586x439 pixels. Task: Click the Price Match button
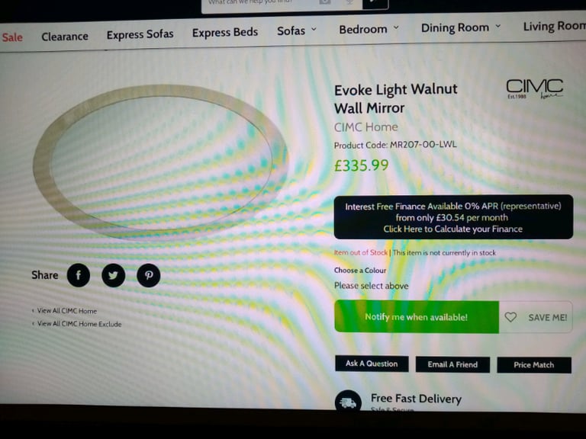533,365
